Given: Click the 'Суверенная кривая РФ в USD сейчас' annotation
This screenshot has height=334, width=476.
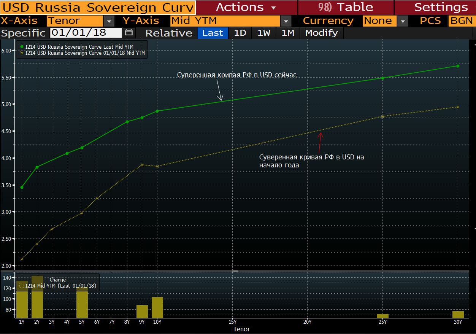Looking at the screenshot, I should point(237,75).
